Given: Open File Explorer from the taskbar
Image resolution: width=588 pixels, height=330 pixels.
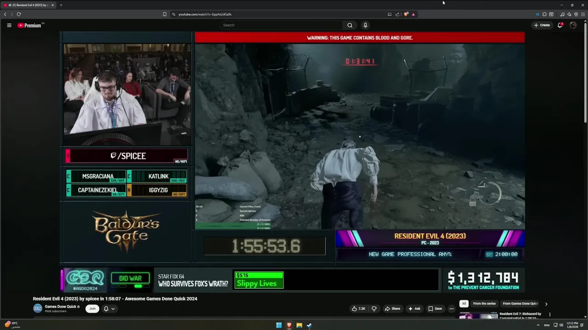Looking at the screenshot, I should click(299, 325).
